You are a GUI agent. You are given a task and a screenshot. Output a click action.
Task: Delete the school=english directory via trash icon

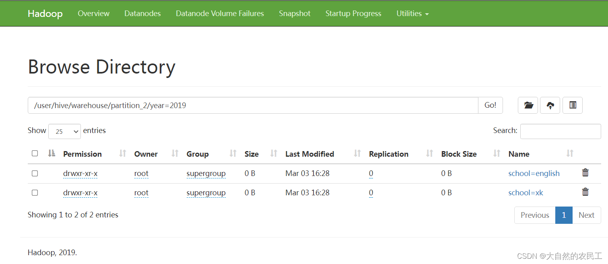point(585,173)
